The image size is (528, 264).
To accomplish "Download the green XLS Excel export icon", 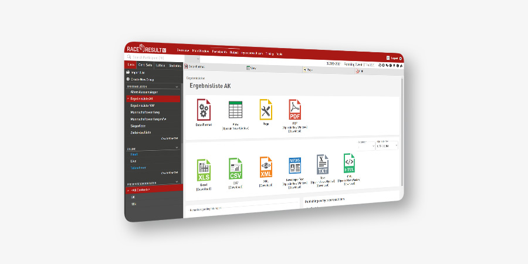I will coord(204,170).
